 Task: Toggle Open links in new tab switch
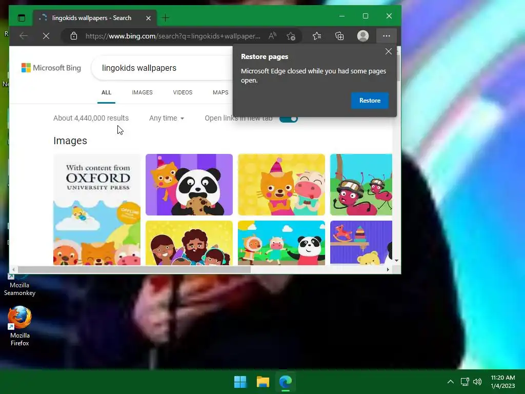point(289,119)
